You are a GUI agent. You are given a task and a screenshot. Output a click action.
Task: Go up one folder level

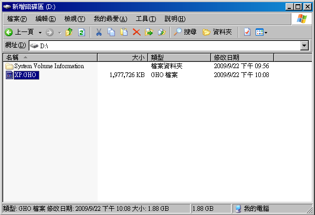coord(69,32)
